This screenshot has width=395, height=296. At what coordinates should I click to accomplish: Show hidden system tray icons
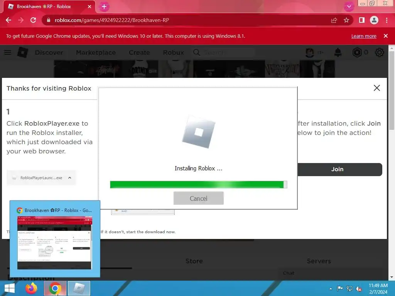click(331, 289)
